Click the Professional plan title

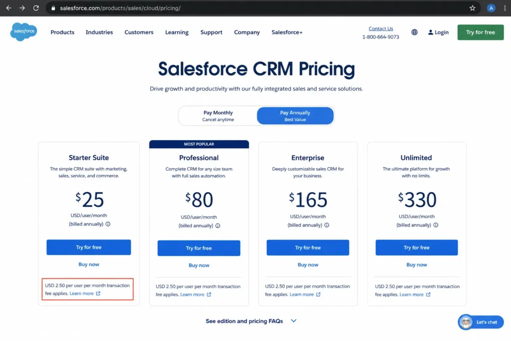click(x=199, y=158)
